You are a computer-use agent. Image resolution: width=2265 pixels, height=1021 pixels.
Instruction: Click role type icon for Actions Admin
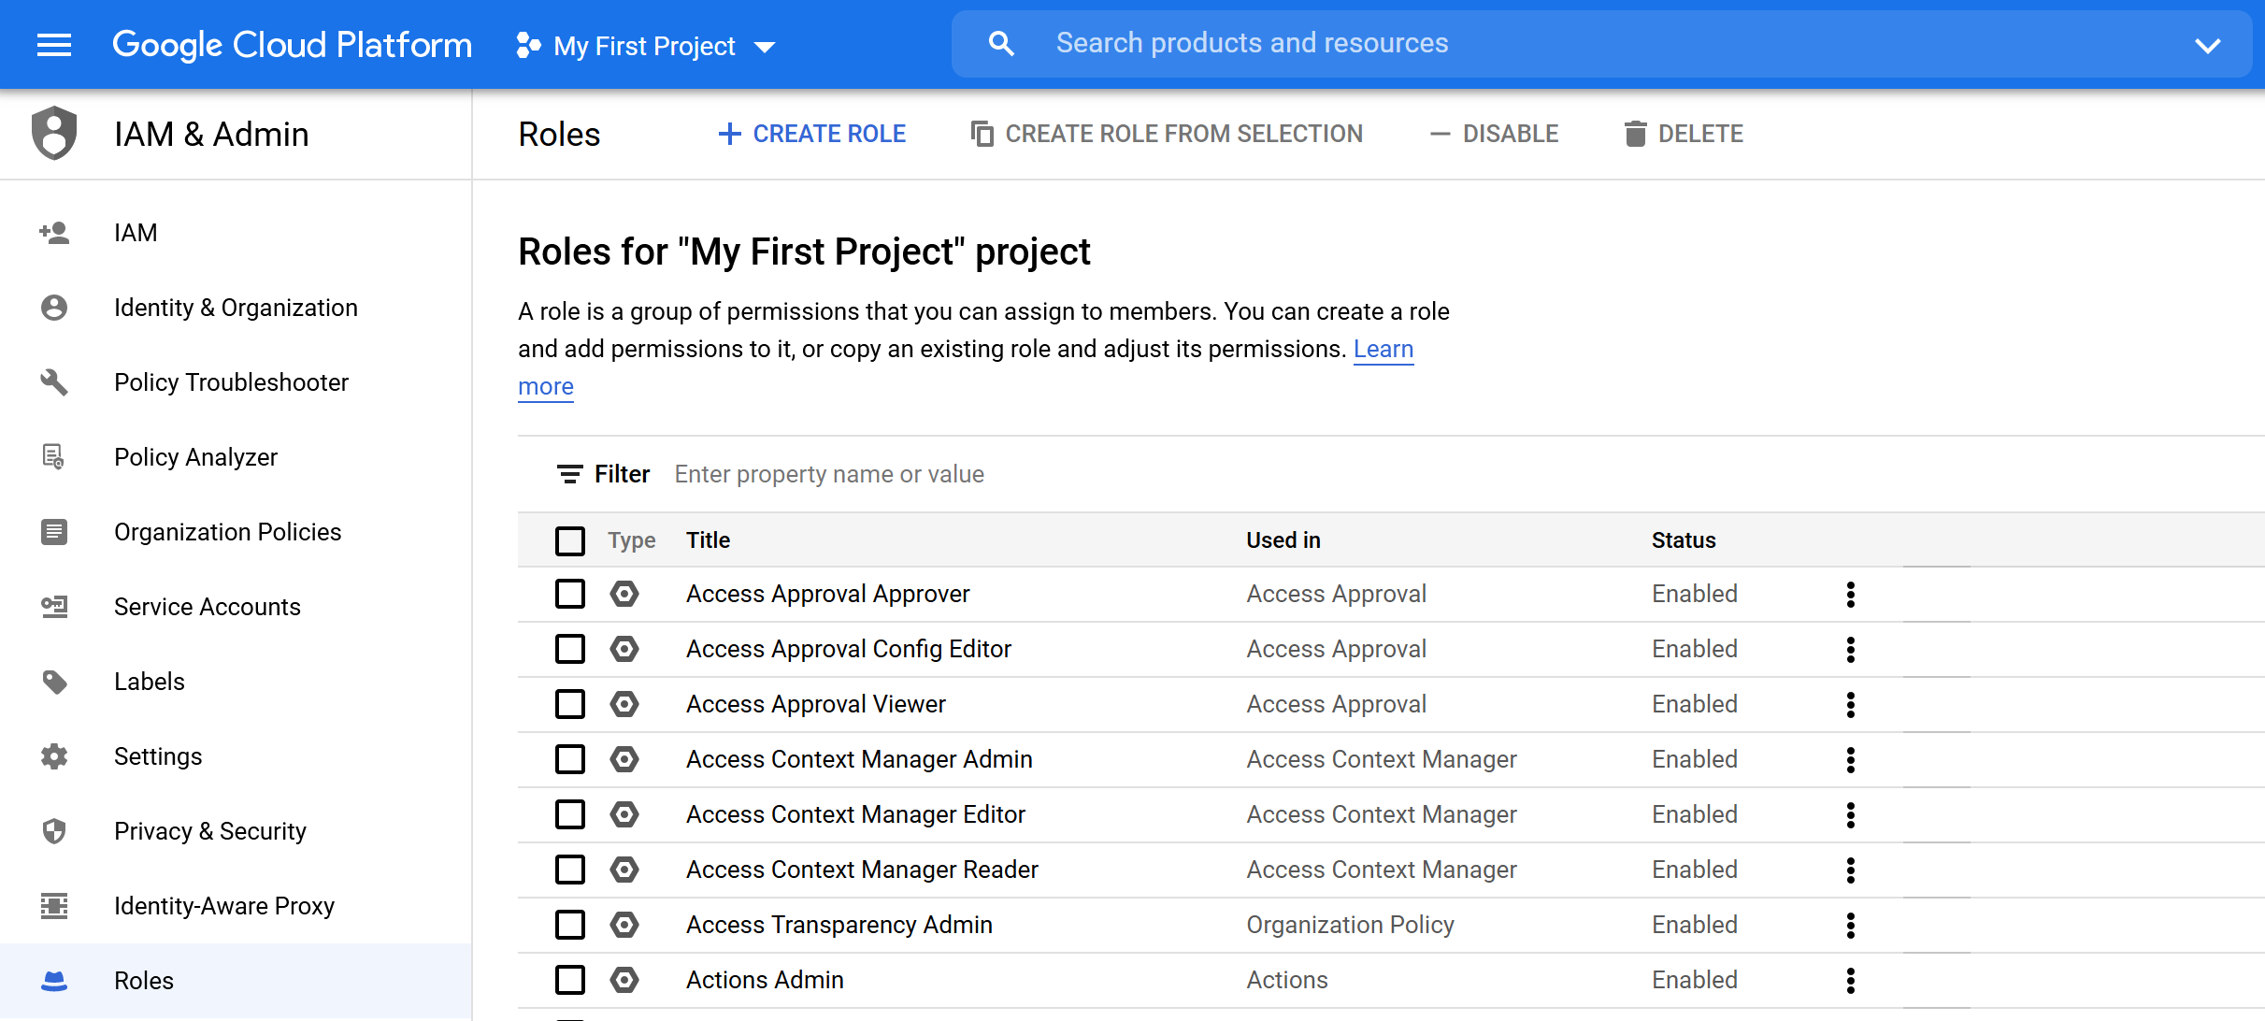click(624, 980)
